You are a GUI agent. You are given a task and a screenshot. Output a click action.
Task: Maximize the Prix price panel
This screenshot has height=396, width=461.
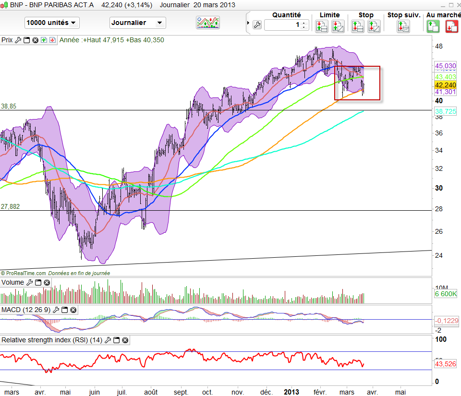[26, 40]
